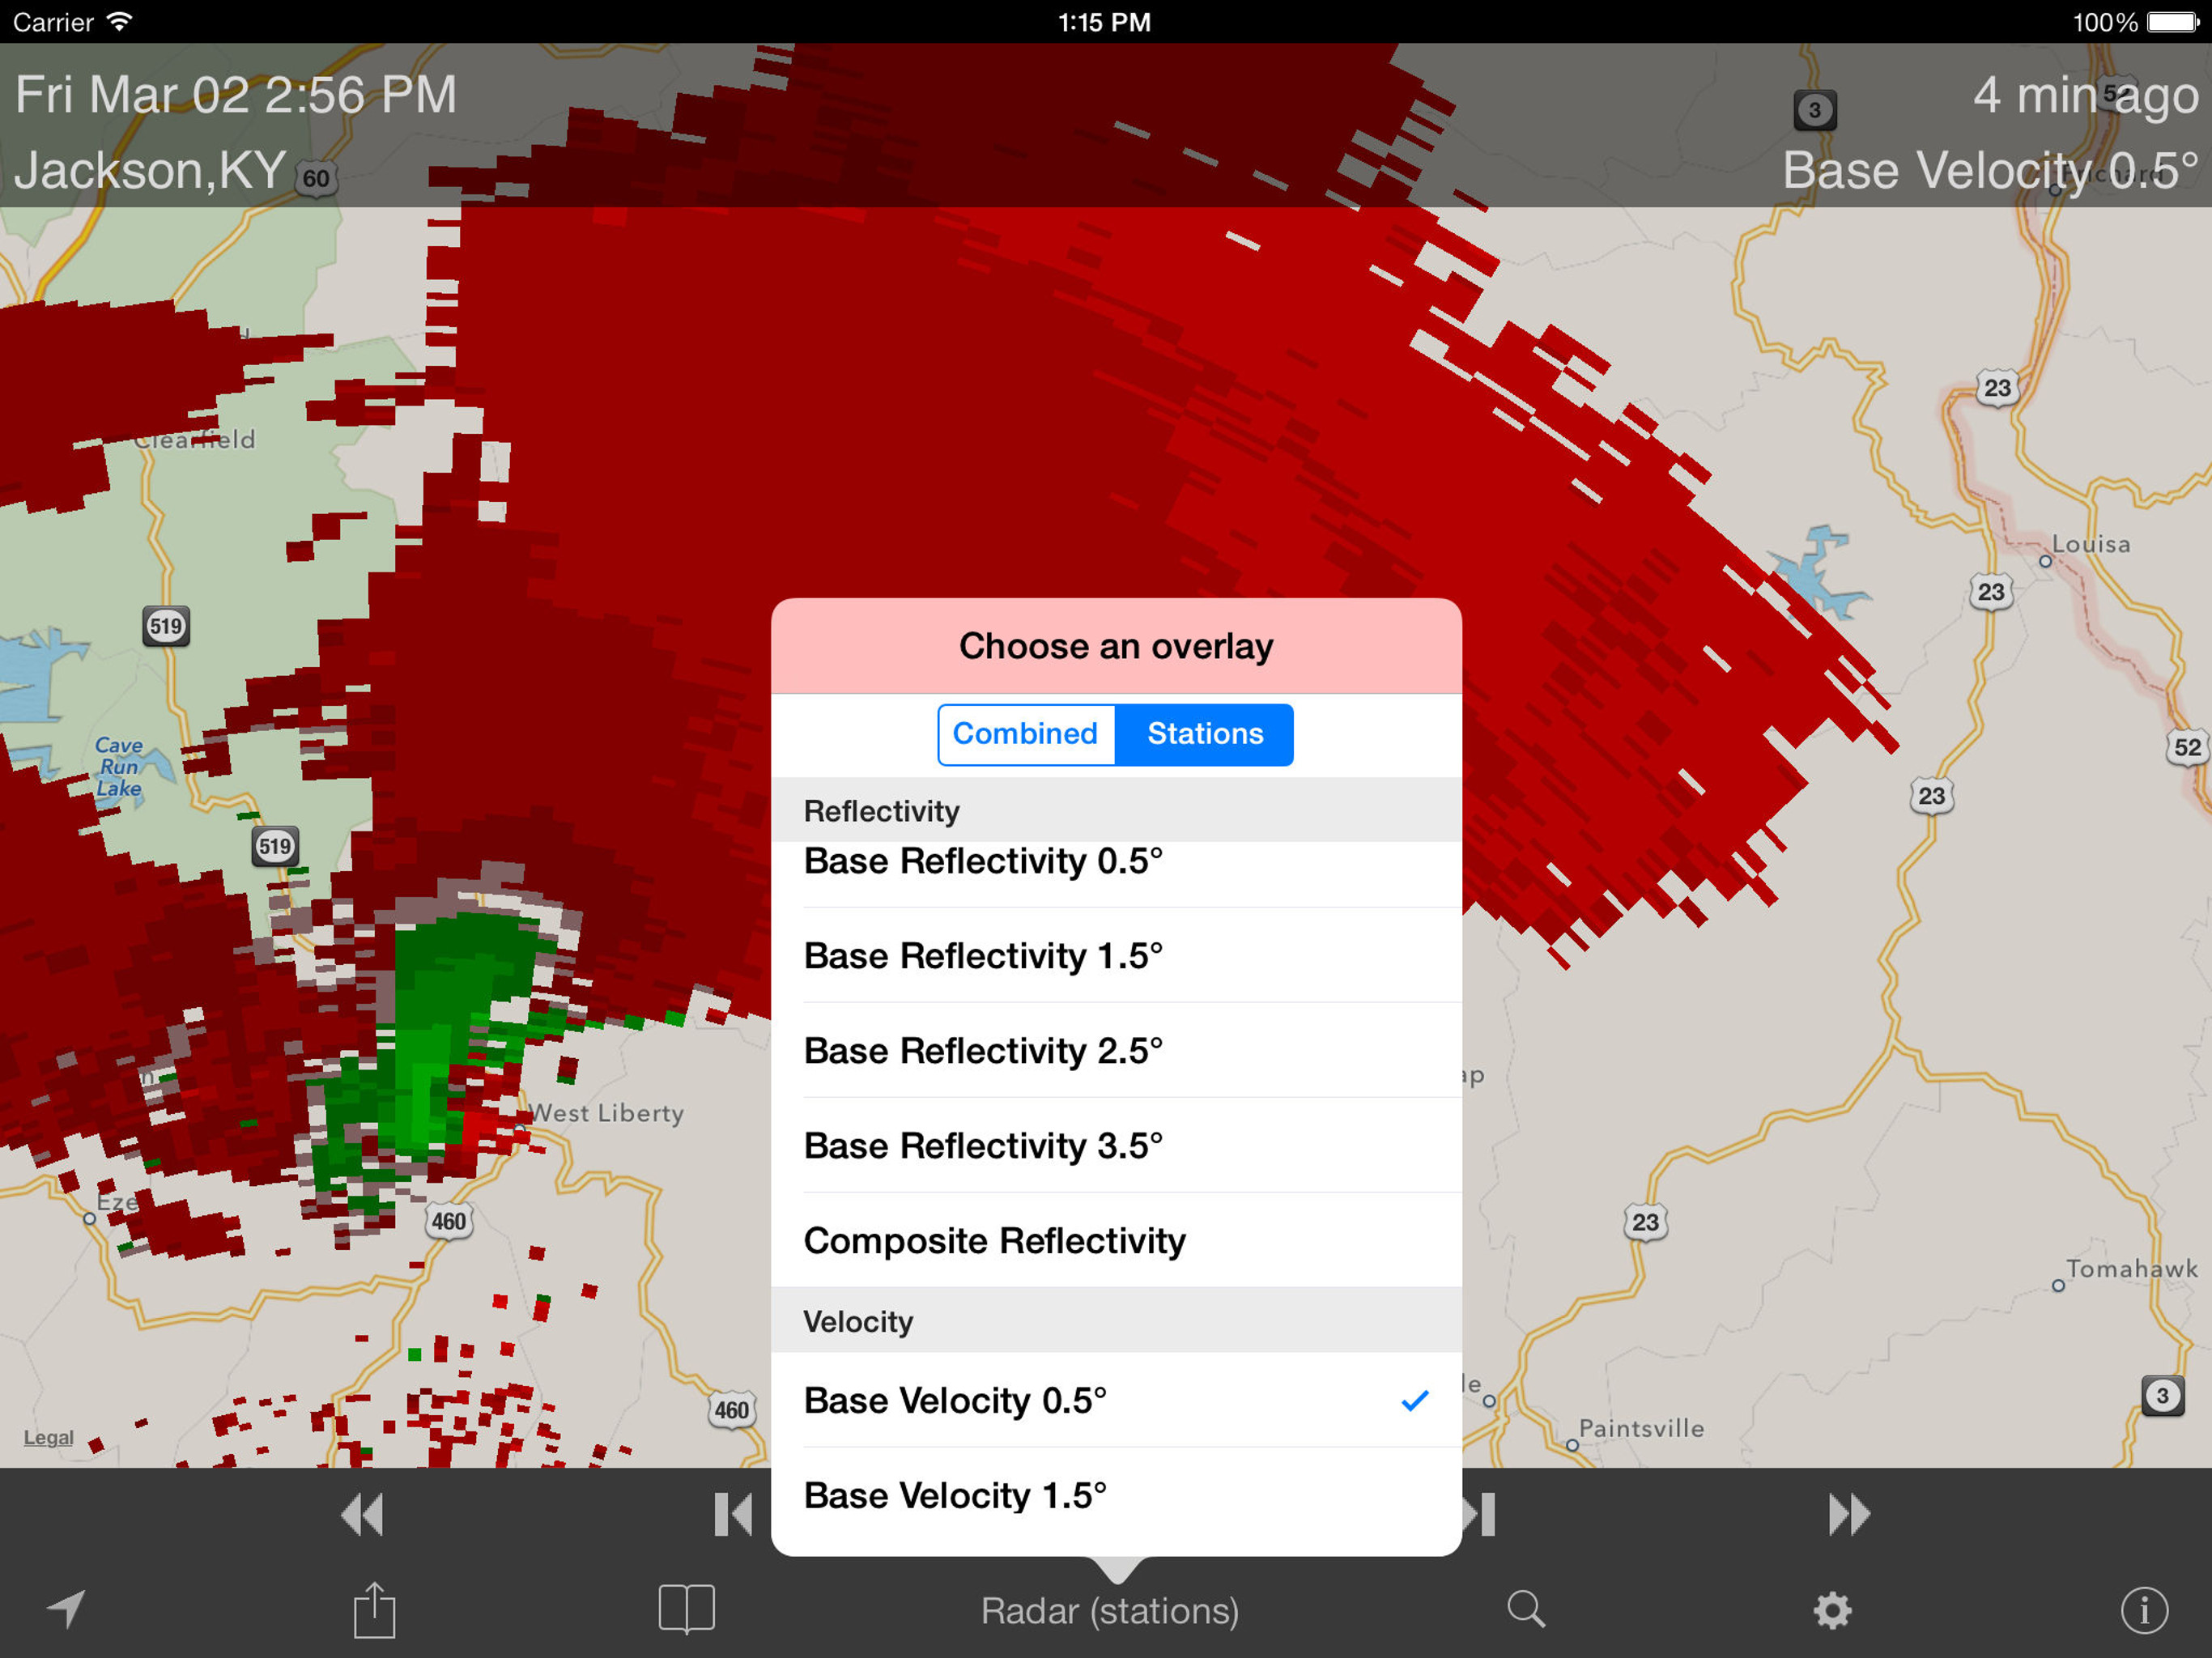2212x1658 pixels.
Task: Switch to Combined segment
Action: [1025, 734]
